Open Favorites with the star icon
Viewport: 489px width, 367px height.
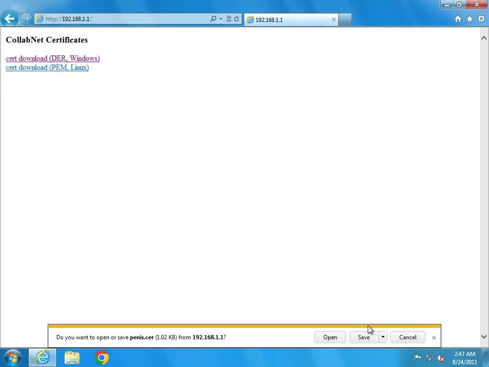pos(470,19)
